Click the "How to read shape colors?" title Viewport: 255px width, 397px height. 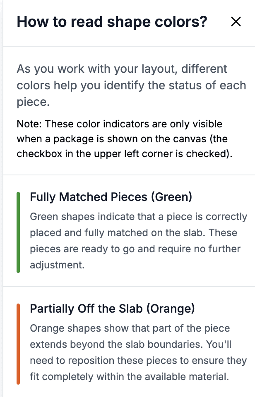[x=112, y=22]
